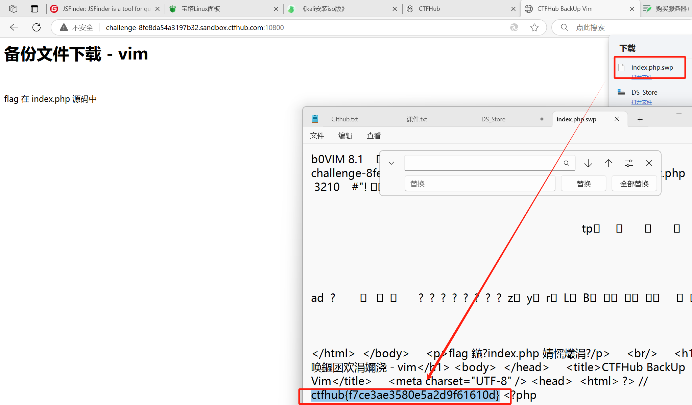This screenshot has width=692, height=405.
Task: Click the search magnifier in find box
Action: (x=567, y=163)
